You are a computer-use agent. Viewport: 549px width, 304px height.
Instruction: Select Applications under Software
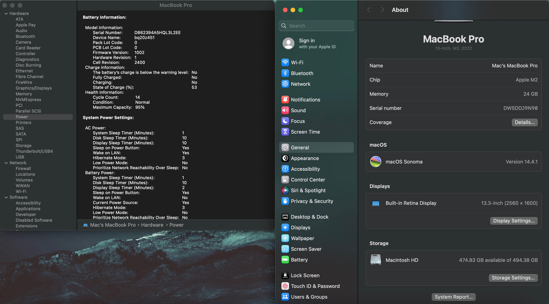(x=28, y=209)
